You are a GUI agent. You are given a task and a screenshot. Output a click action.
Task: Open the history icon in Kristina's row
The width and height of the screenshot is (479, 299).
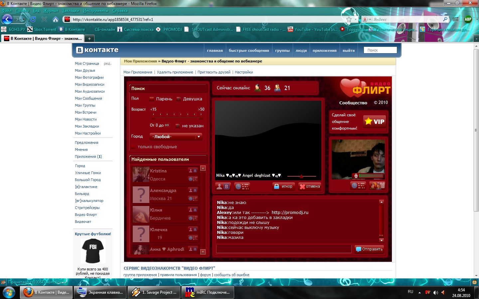pyautogui.click(x=193, y=179)
